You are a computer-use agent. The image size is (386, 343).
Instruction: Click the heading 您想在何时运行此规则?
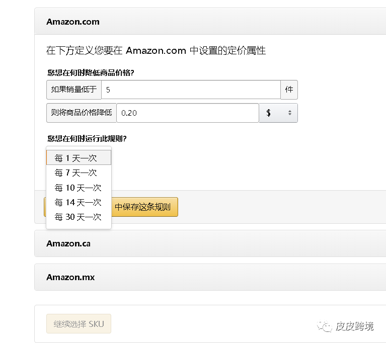87,138
